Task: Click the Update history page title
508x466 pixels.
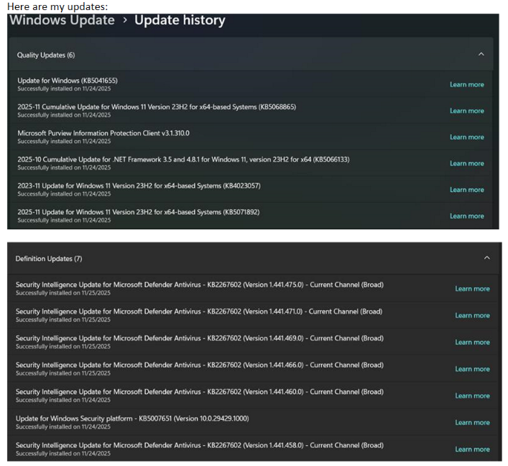Action: [x=180, y=20]
